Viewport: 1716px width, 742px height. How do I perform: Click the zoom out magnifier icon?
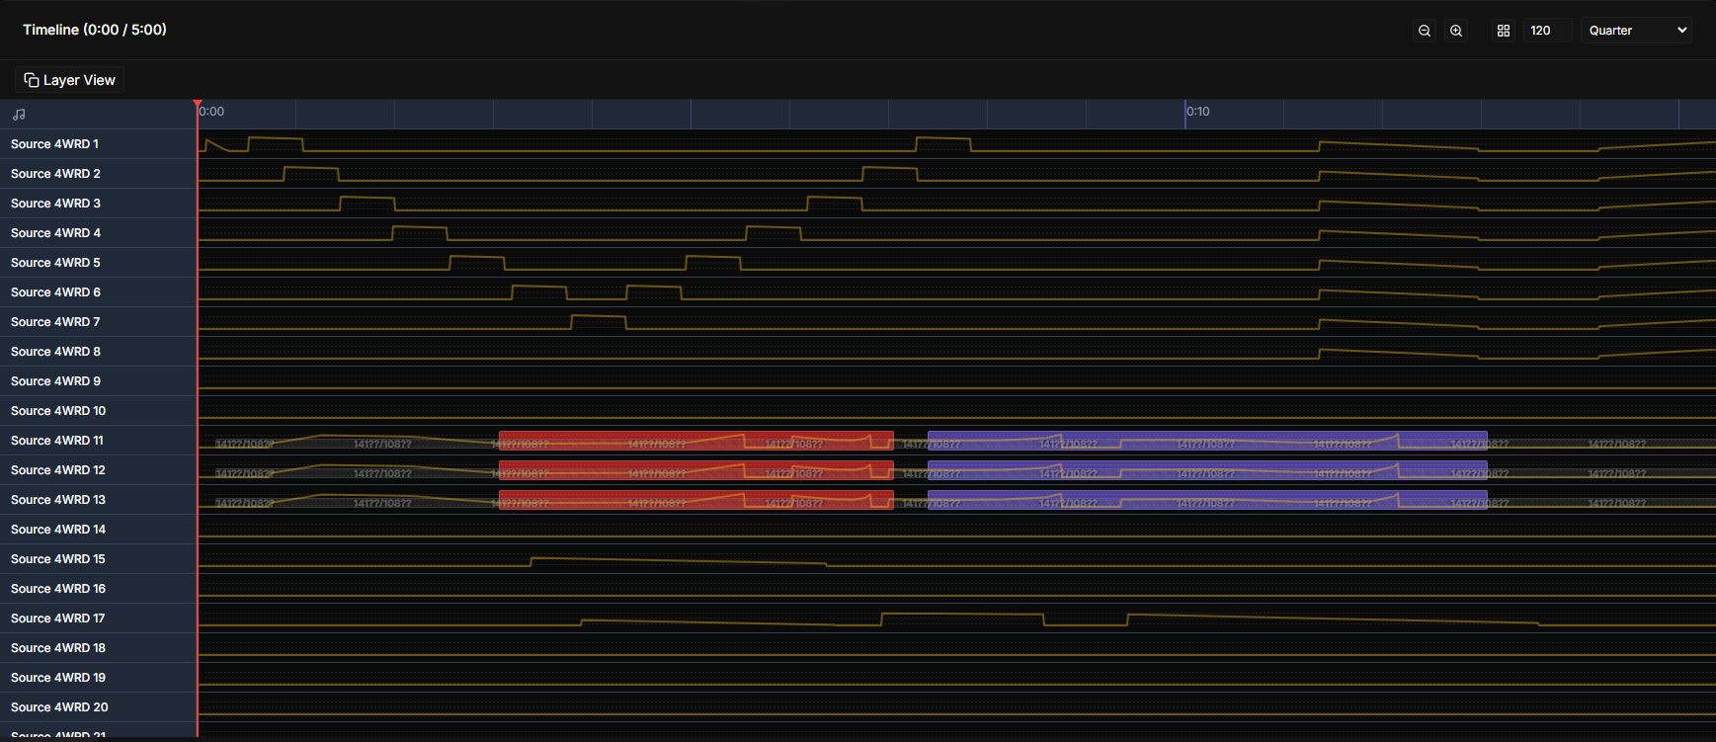tap(1424, 31)
